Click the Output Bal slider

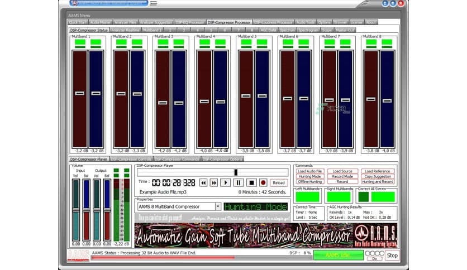click(x=107, y=210)
